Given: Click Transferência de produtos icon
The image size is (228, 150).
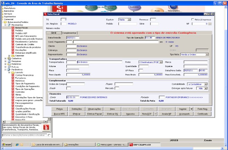Looking at the screenshot, I should tap(13, 47).
